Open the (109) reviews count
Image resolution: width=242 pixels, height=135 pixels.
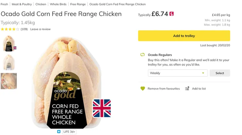24,29
